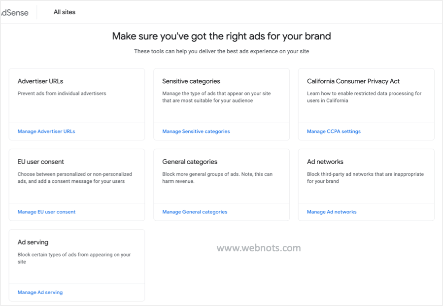Click the General categories card title
This screenshot has width=443, height=306.
point(190,162)
